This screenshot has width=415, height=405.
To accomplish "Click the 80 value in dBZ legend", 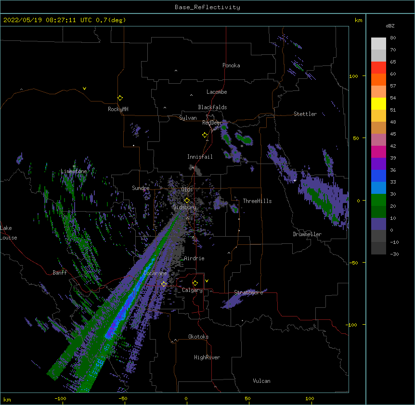I will [393, 38].
